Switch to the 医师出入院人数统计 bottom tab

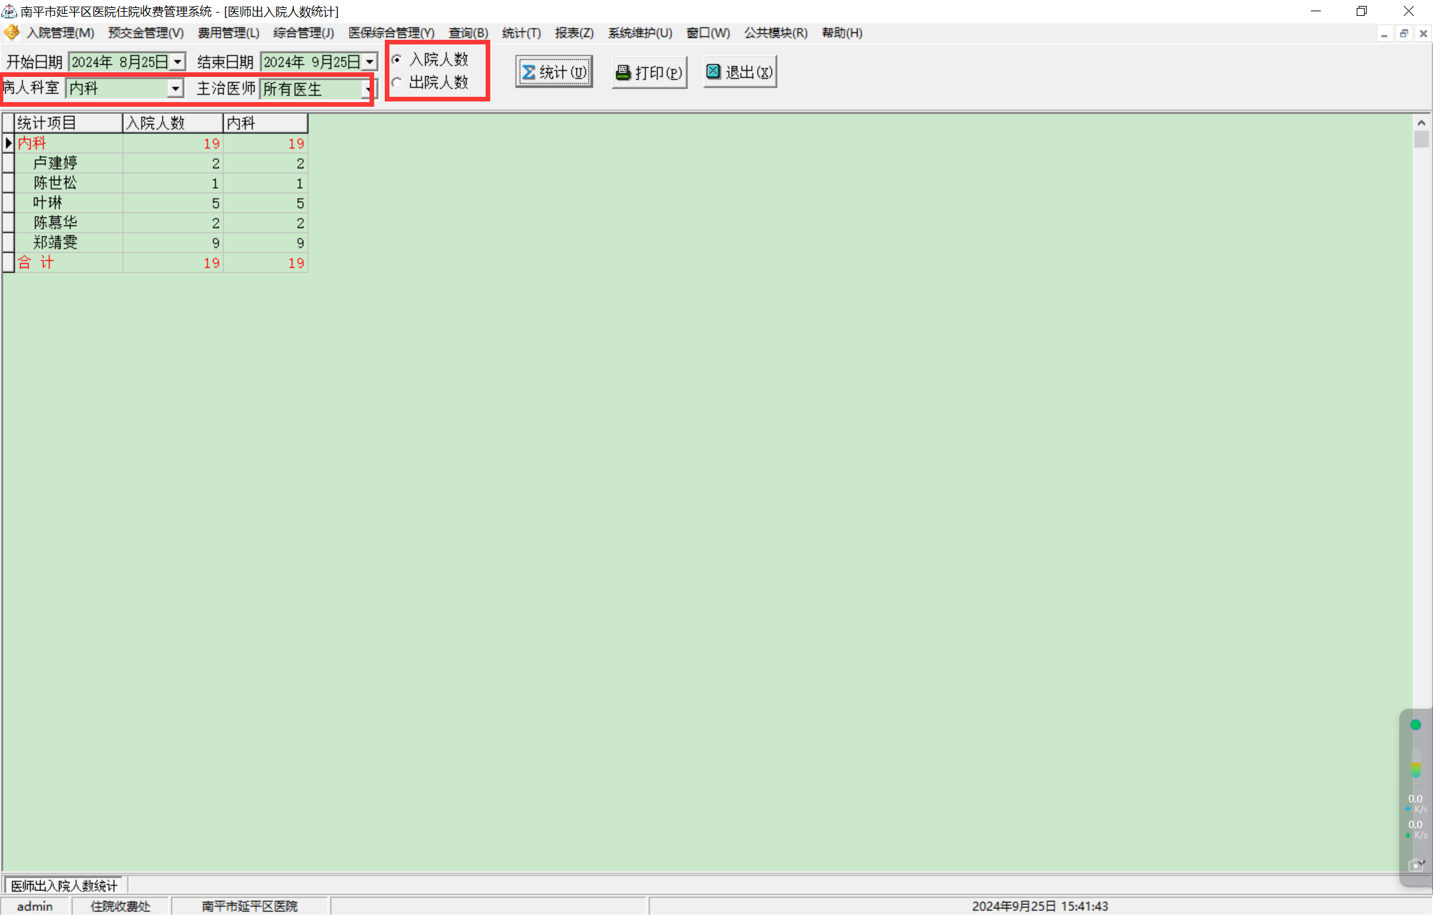64,886
